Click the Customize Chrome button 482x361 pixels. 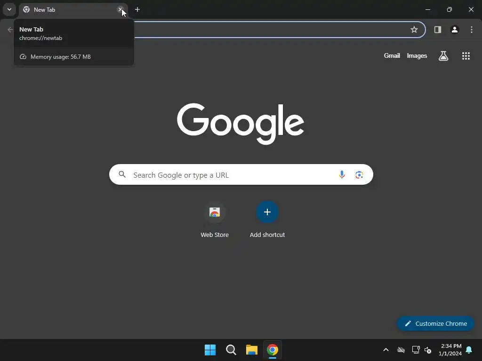(435, 323)
